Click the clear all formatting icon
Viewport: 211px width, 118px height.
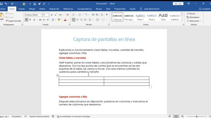point(68,15)
